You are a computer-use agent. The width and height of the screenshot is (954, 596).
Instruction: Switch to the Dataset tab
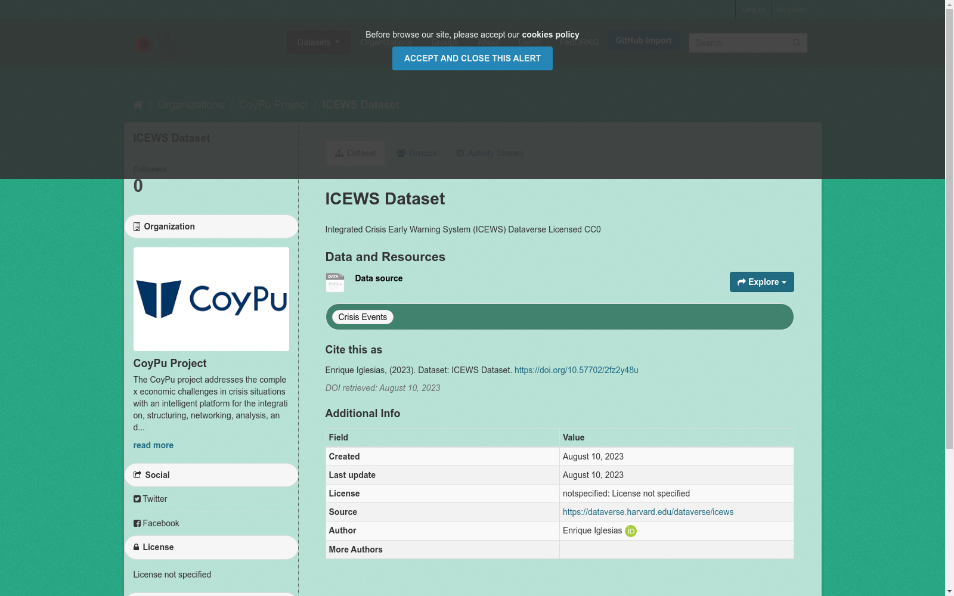[355, 153]
